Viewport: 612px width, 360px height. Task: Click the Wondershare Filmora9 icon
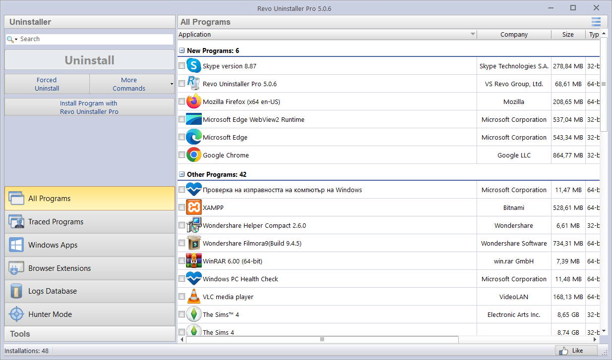(193, 243)
